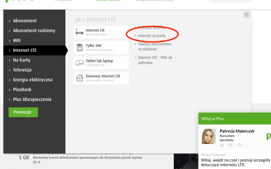Open Pakiety internetowe w telefonie link

pos(155,47)
